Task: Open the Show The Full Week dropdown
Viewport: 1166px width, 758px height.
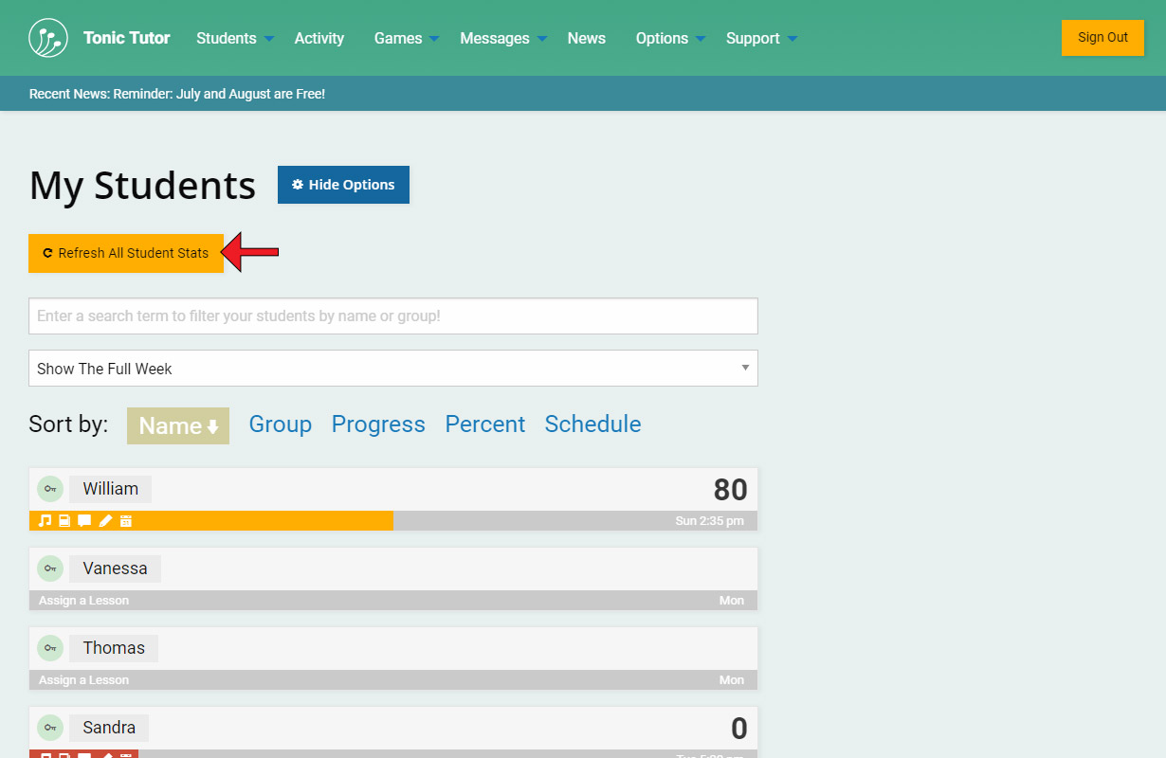Action: [x=392, y=369]
